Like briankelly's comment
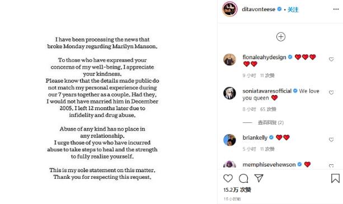 331,140
